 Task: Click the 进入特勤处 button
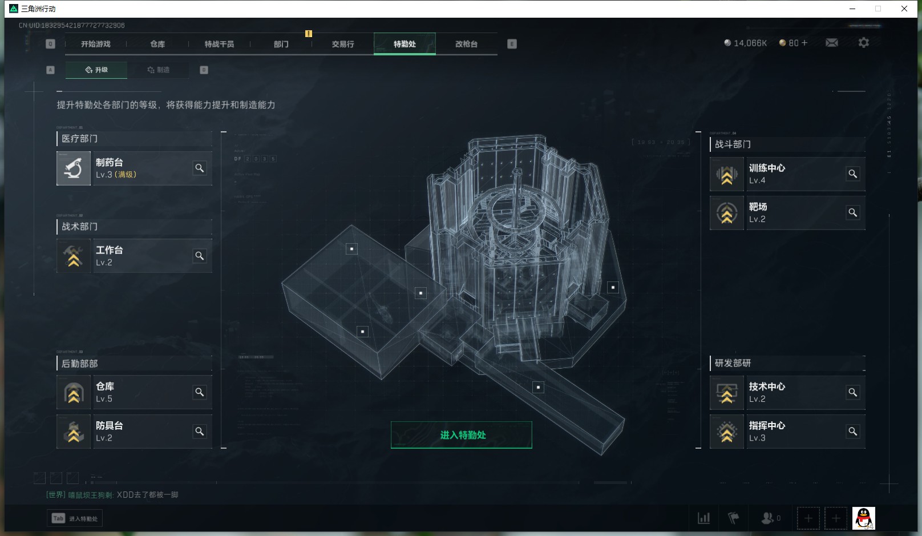[x=462, y=435]
